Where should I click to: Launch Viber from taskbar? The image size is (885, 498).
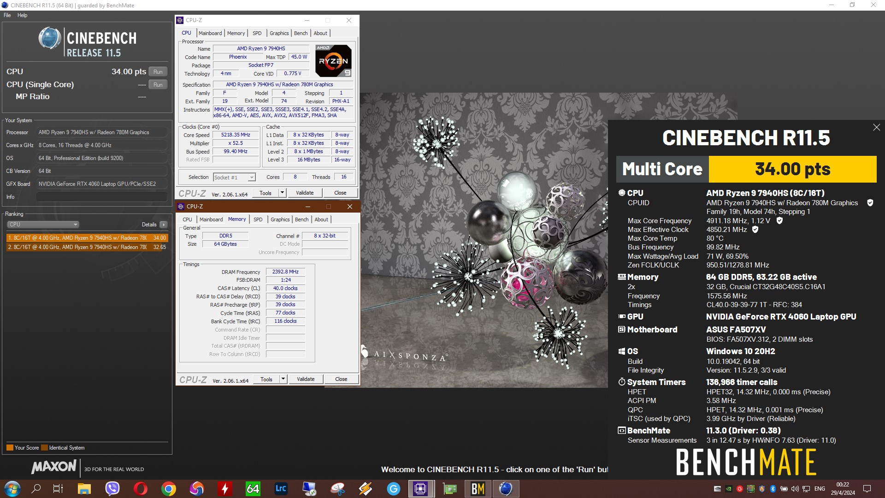(x=112, y=489)
